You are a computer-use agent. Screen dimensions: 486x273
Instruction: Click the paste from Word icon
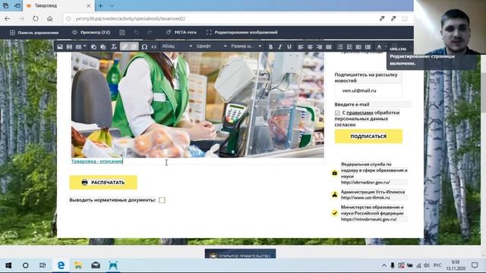coord(103,47)
